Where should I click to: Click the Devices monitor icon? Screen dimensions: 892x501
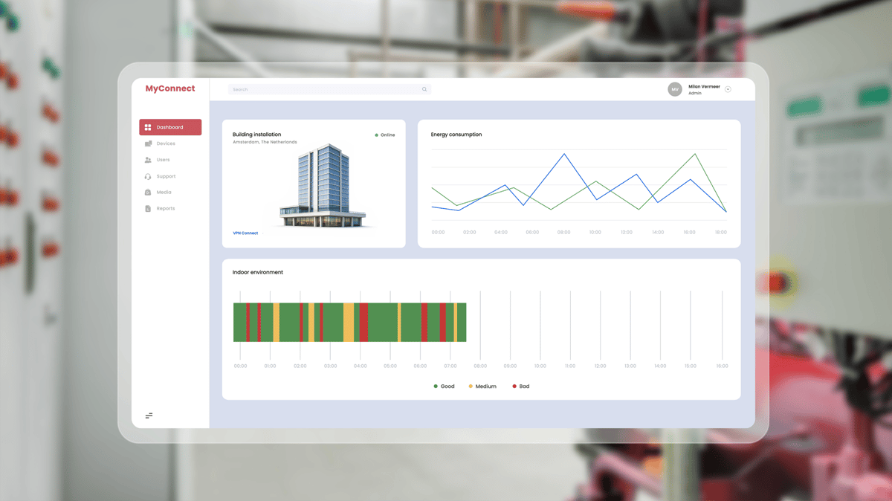(x=147, y=143)
